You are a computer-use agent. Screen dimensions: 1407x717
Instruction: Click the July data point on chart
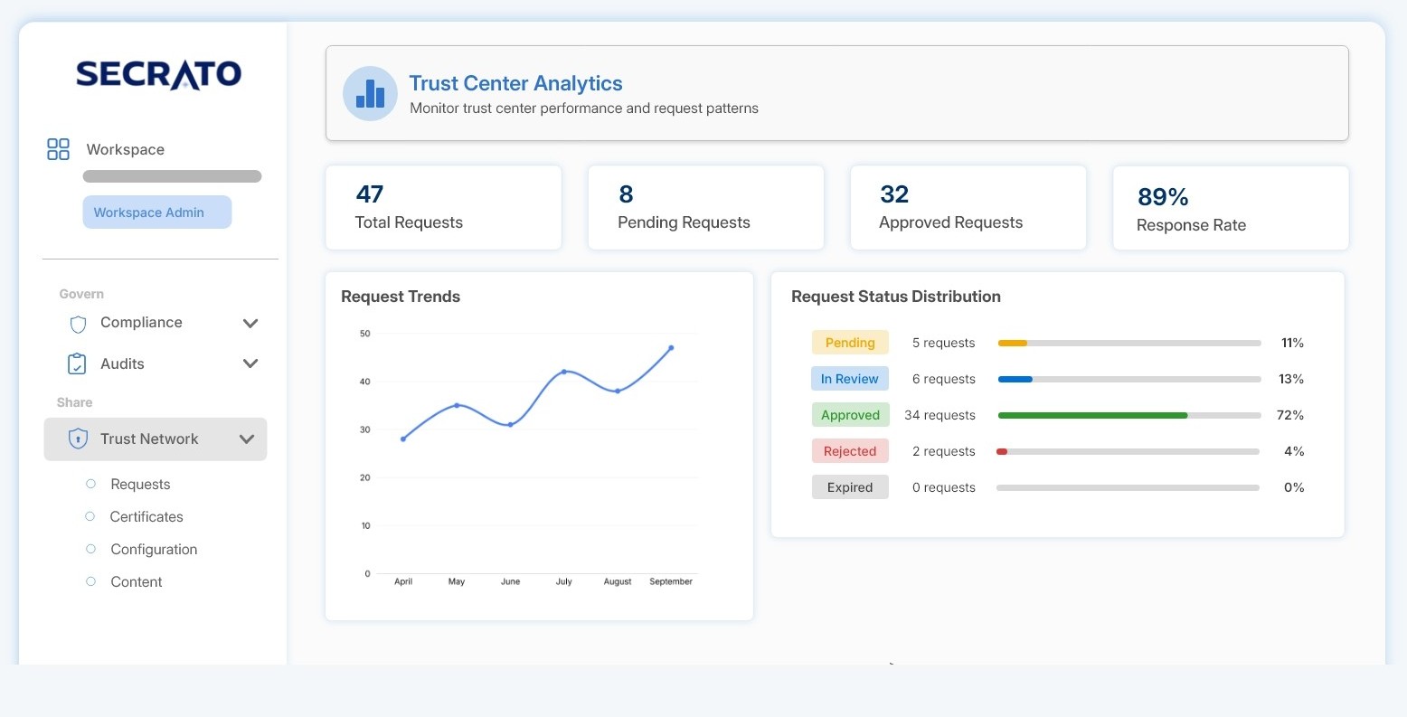pos(564,372)
